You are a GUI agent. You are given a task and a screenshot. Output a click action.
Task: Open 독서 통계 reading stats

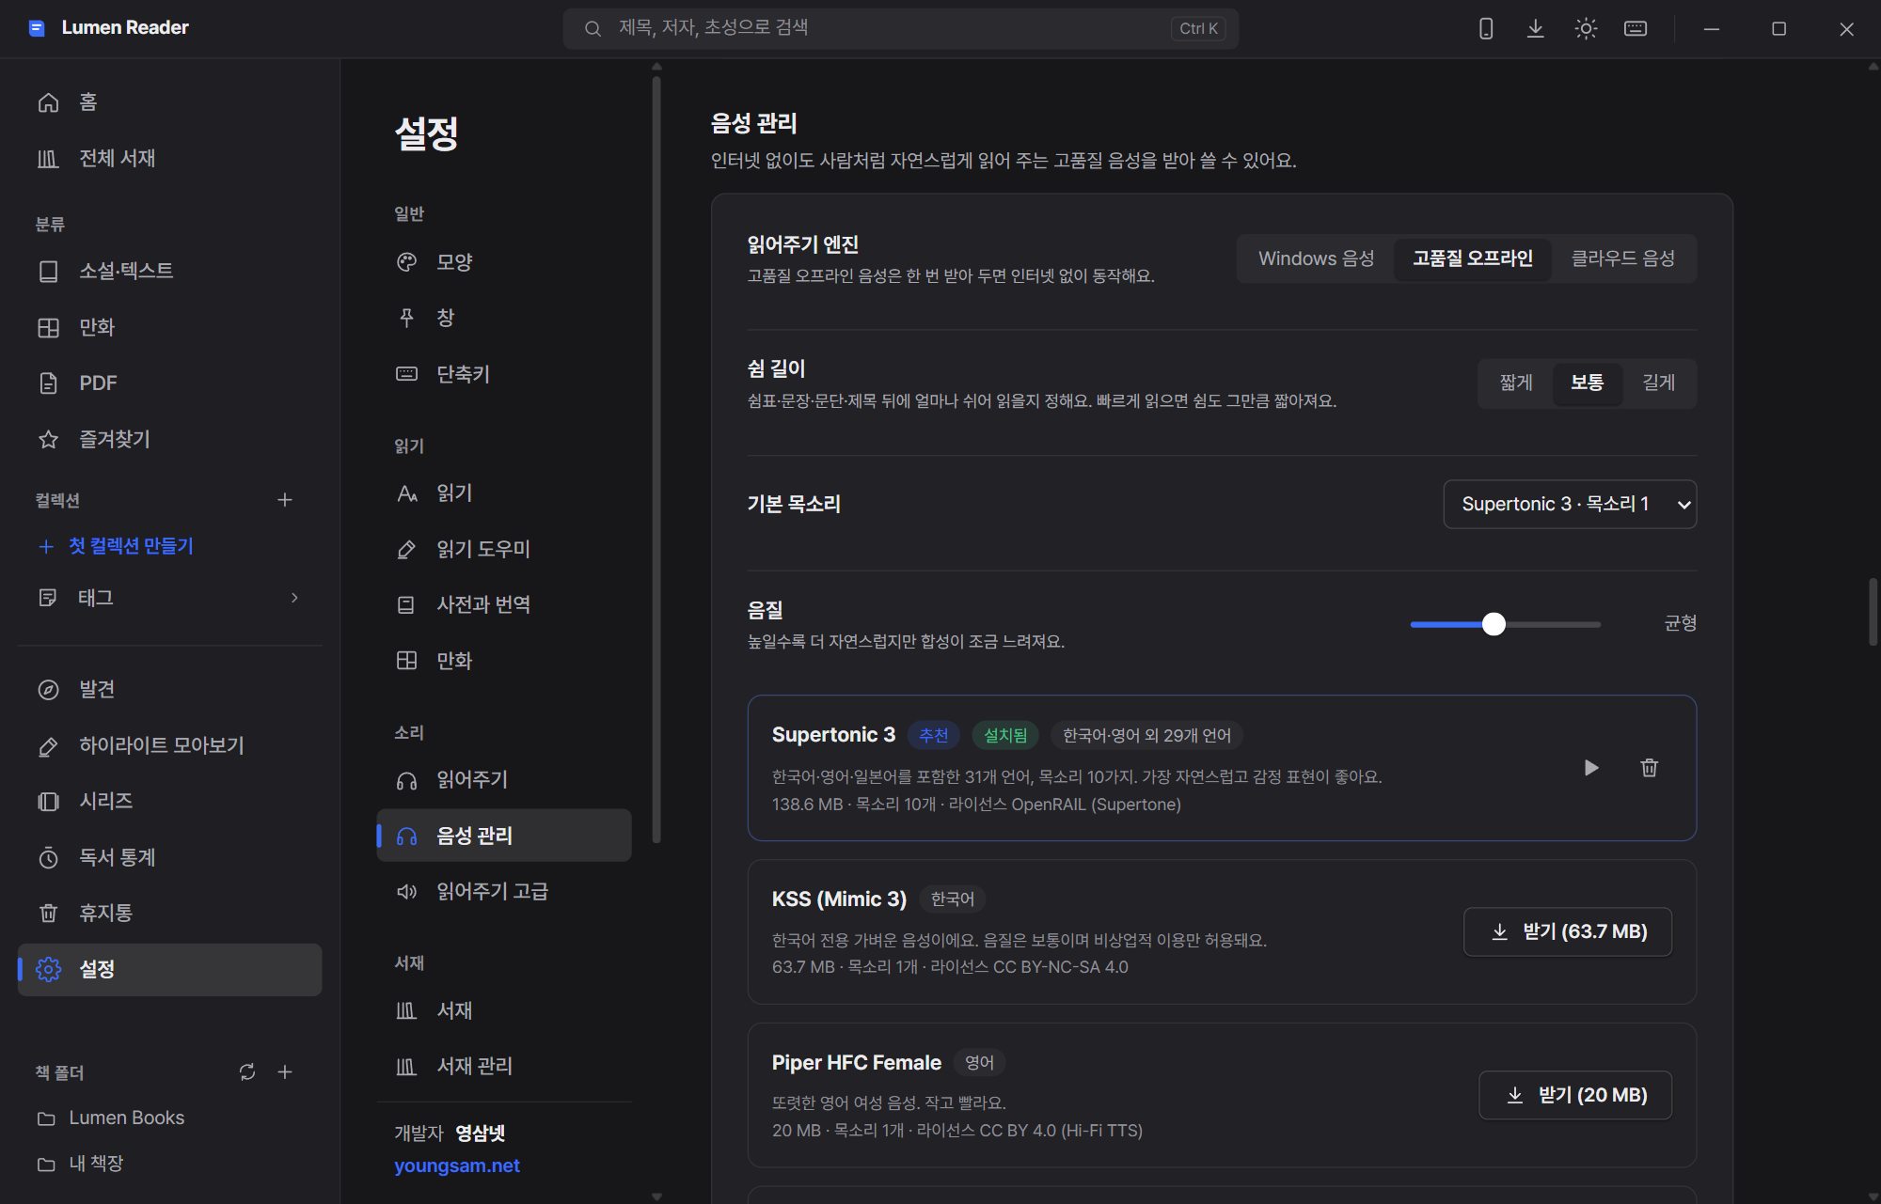click(169, 857)
